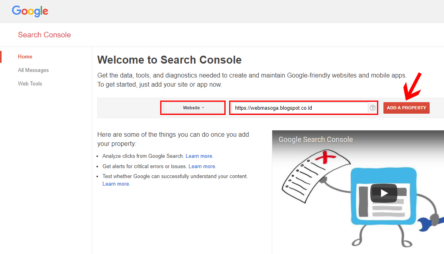Open Web Tools in the sidebar

click(x=30, y=83)
